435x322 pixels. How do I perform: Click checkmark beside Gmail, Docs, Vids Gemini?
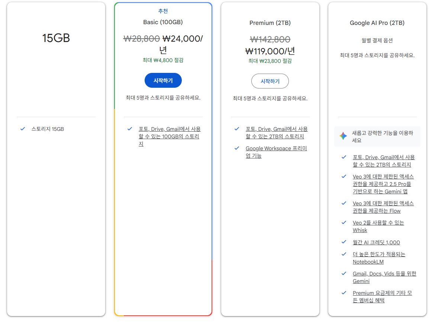[x=344, y=273]
